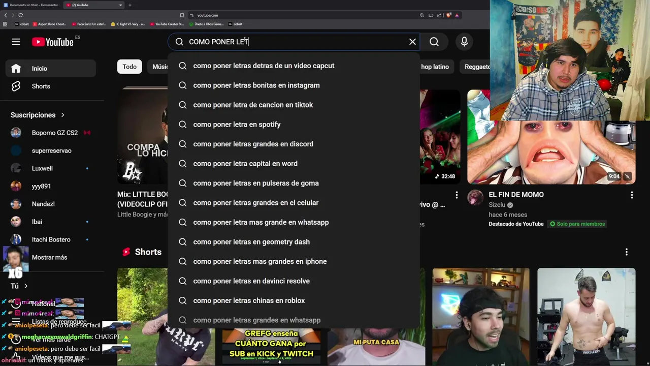Go back in the browser
Screen dimensions: 650x366
6,15
